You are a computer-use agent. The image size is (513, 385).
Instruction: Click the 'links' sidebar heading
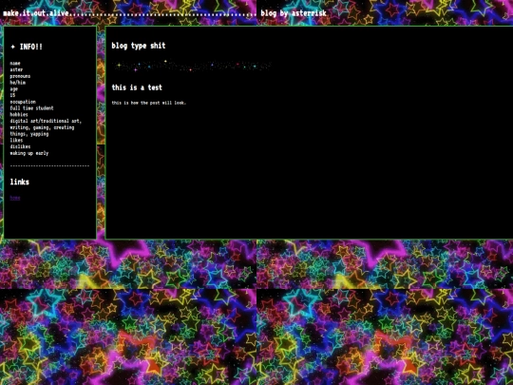pos(20,182)
